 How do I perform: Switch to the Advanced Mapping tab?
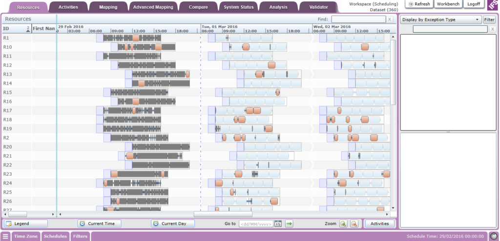[x=152, y=7]
